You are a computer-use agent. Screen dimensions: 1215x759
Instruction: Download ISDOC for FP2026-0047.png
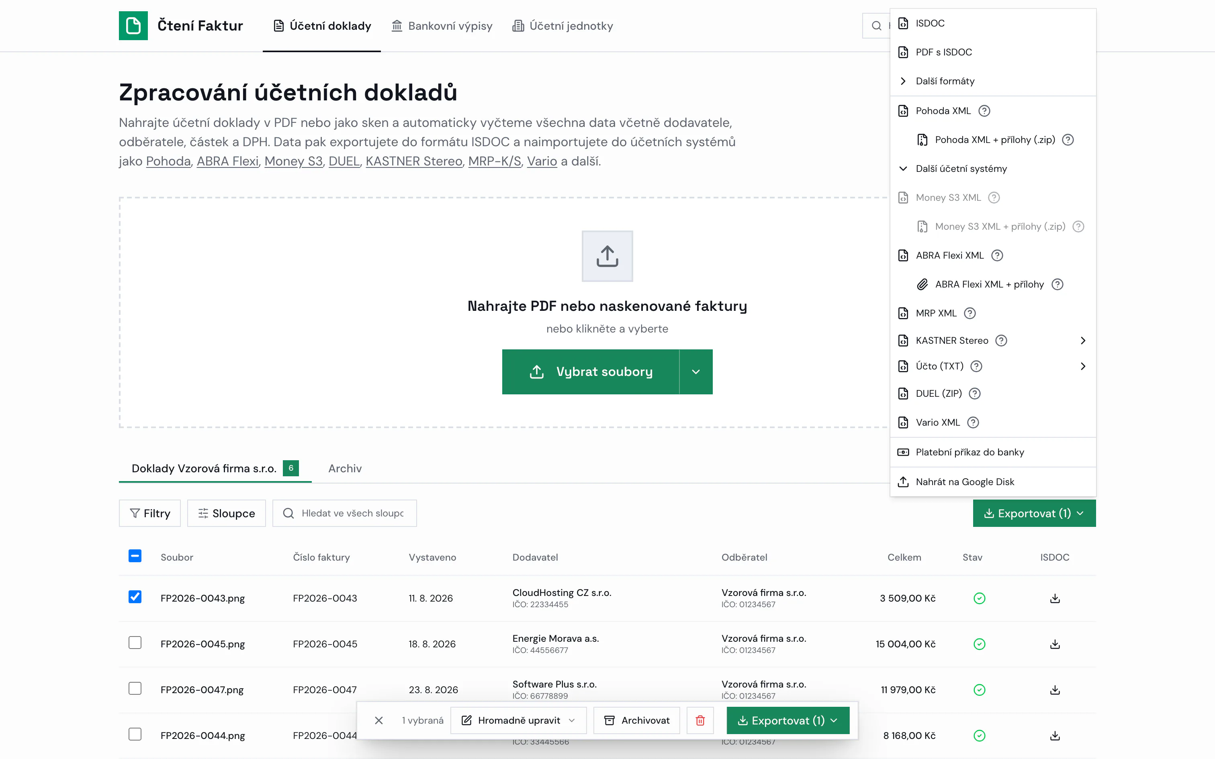1055,689
